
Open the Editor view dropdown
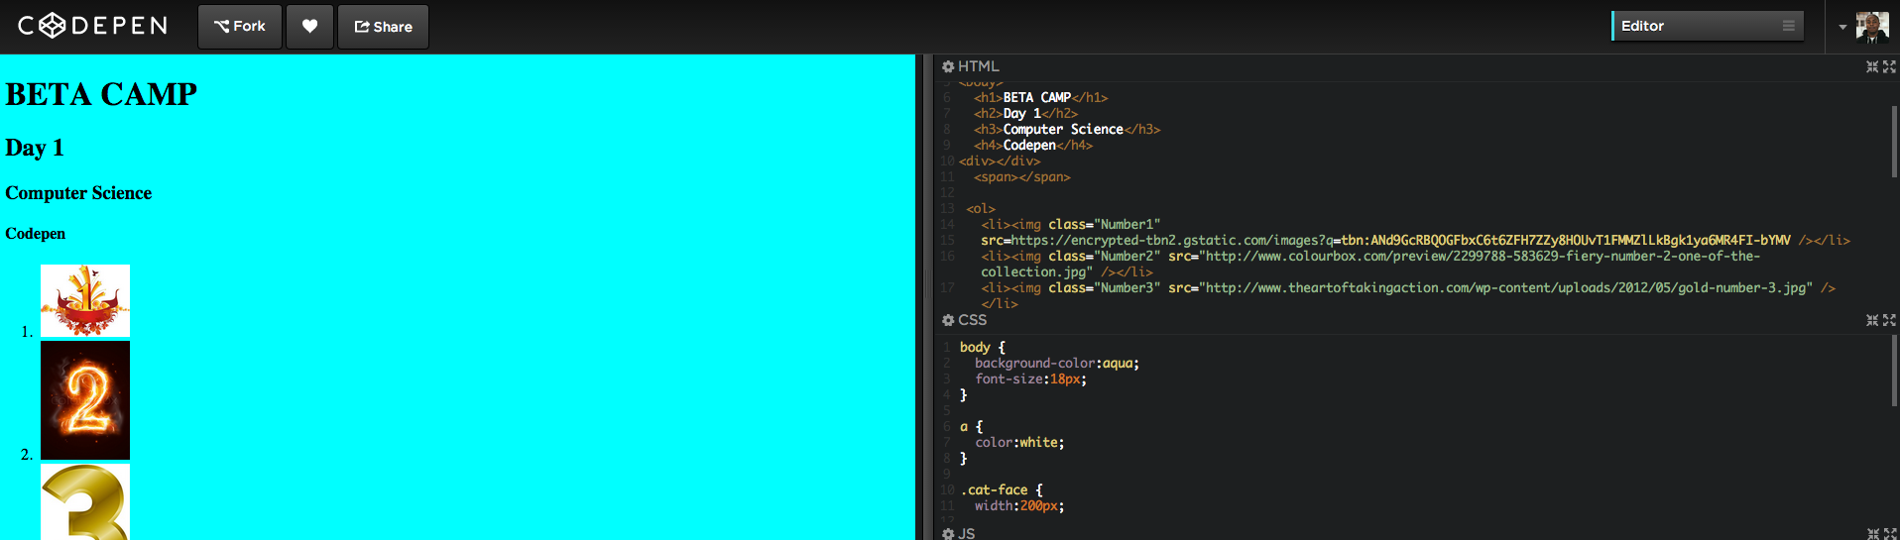1708,26
